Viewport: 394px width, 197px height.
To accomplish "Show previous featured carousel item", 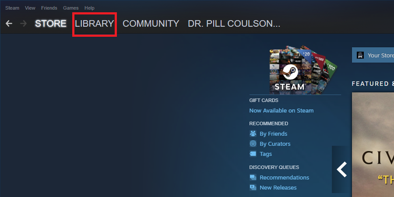I will (x=341, y=169).
